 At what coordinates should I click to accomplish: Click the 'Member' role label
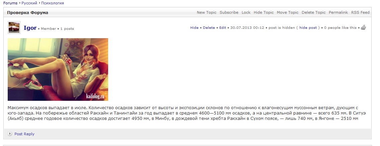(x=49, y=28)
